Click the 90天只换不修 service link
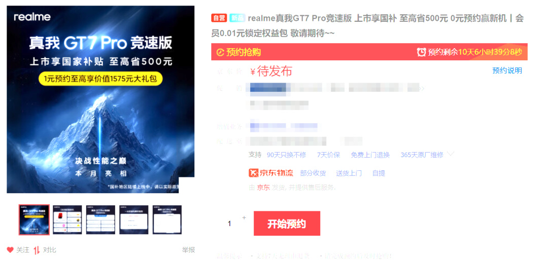 (x=286, y=155)
